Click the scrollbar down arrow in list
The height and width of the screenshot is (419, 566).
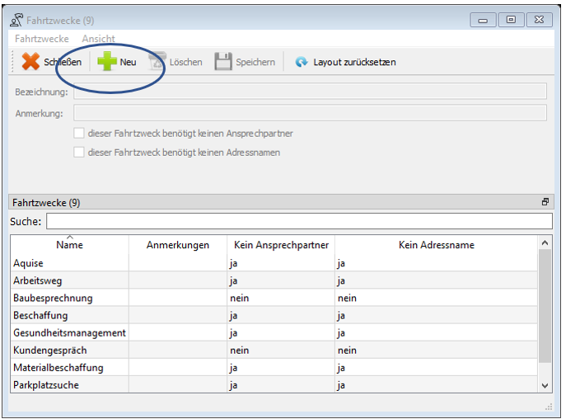(x=545, y=385)
